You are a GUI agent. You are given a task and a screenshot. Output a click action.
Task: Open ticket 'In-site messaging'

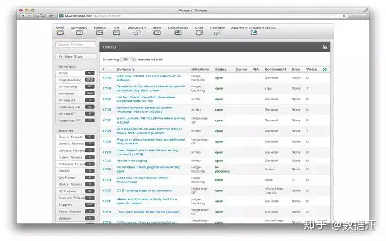pyautogui.click(x=131, y=161)
